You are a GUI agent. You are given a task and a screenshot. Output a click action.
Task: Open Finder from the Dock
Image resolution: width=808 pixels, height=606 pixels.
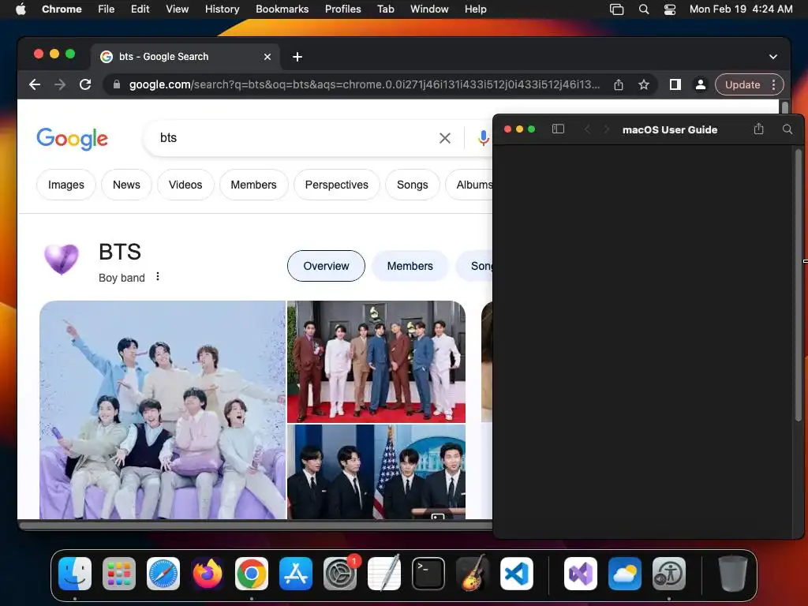[75, 573]
